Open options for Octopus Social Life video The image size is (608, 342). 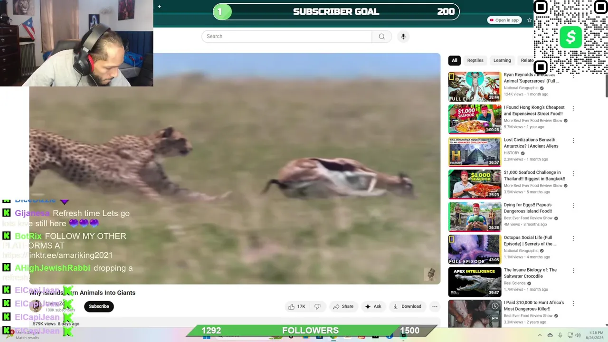tap(573, 238)
